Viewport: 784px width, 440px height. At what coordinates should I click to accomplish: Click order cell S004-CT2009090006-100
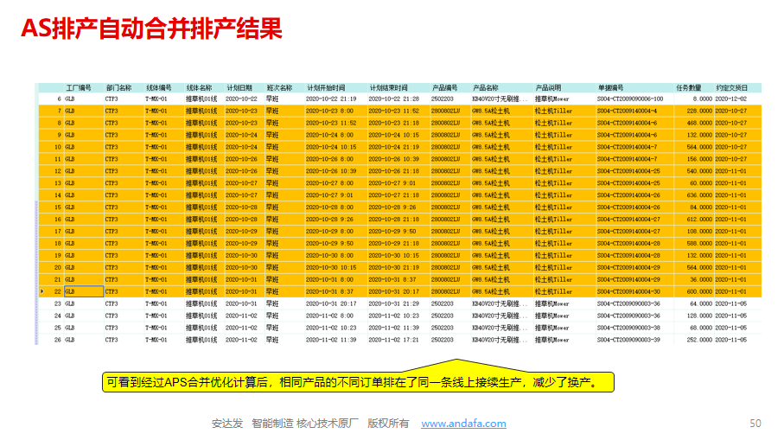point(629,99)
